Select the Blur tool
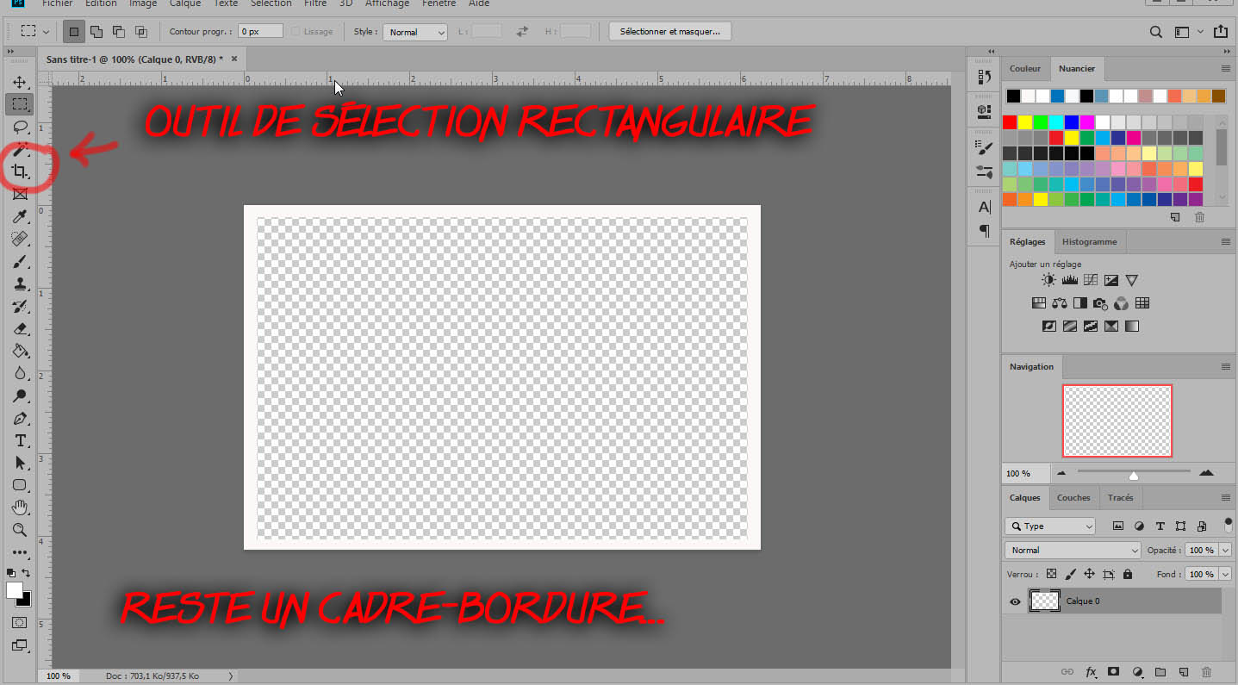Image resolution: width=1238 pixels, height=685 pixels. pos(20,374)
